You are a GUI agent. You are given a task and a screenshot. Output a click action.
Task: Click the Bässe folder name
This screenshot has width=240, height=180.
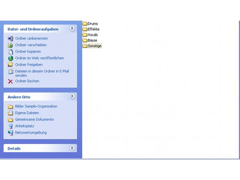(93, 40)
